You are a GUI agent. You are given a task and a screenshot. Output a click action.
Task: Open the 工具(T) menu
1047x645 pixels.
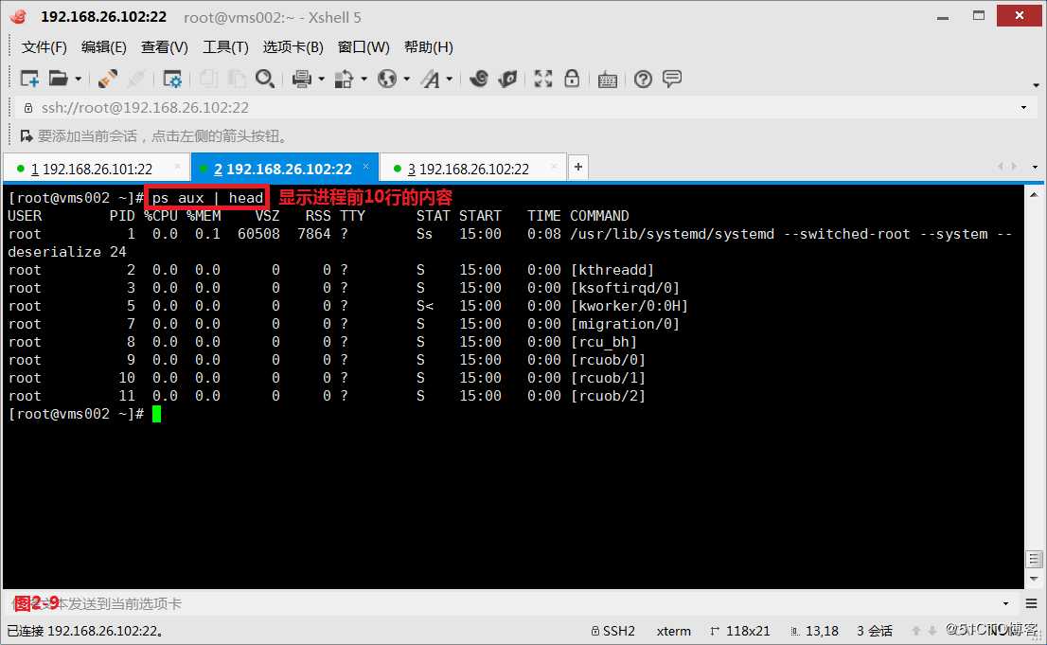pyautogui.click(x=225, y=46)
